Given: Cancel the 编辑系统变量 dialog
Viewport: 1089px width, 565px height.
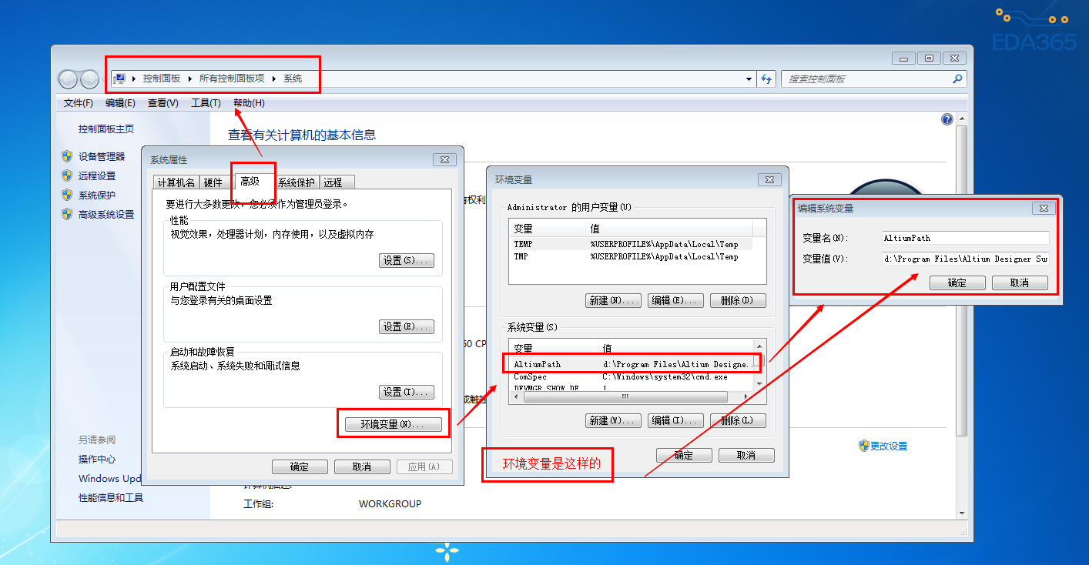Looking at the screenshot, I should tap(1020, 282).
